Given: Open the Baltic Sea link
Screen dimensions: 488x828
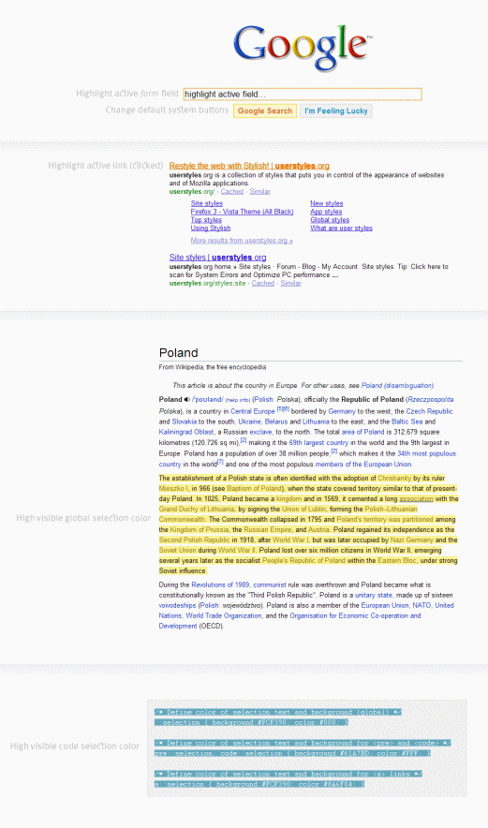Looking at the screenshot, I should coord(407,421).
